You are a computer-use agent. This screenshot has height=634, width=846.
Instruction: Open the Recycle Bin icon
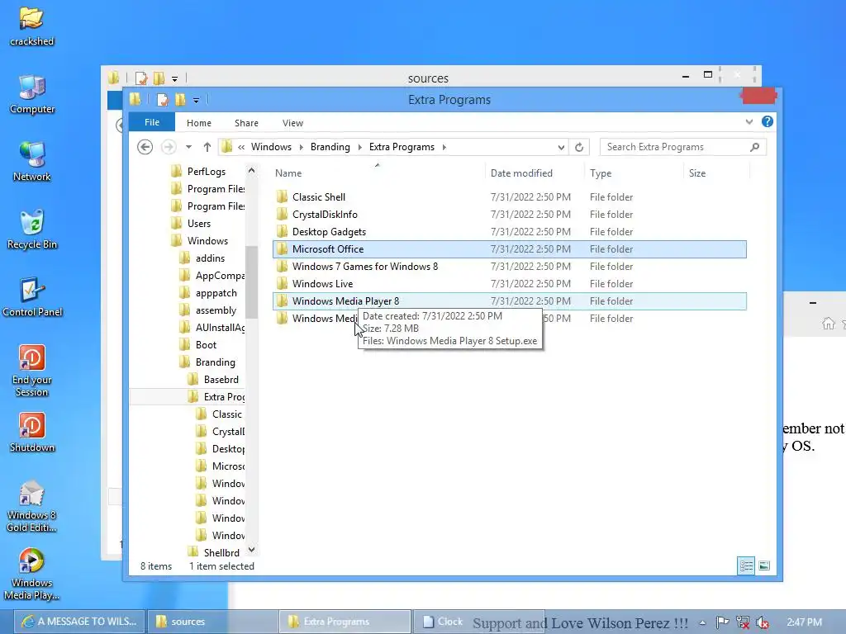[32, 229]
